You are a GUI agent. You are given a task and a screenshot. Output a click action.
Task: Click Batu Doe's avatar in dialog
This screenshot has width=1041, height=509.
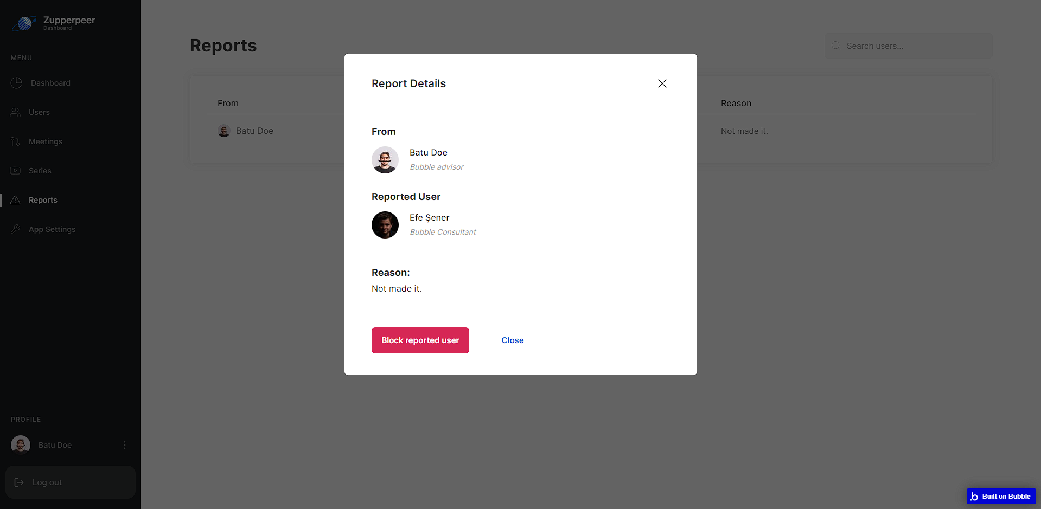pyautogui.click(x=385, y=160)
